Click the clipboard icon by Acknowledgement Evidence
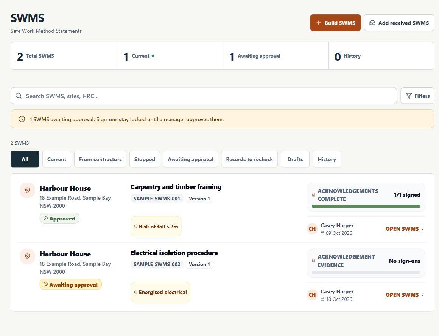439x336 pixels. coord(314,261)
